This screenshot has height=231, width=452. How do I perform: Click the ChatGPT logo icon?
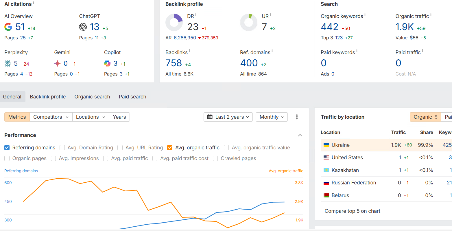coord(83,27)
